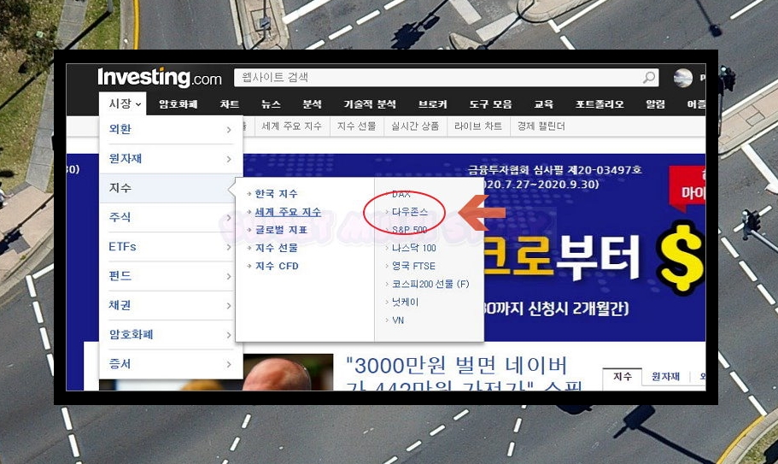The height and width of the screenshot is (464, 778).
Task: Open the 브로커 menu
Action: [433, 104]
